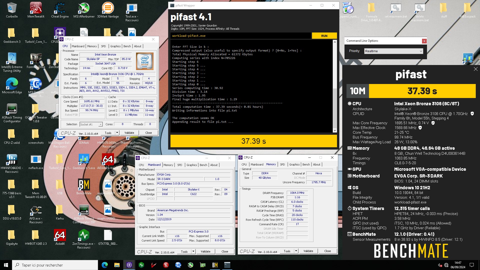Open the Aida64 desktop icon
Image resolution: width=480 pixels, height=270 pixels.
point(60,237)
